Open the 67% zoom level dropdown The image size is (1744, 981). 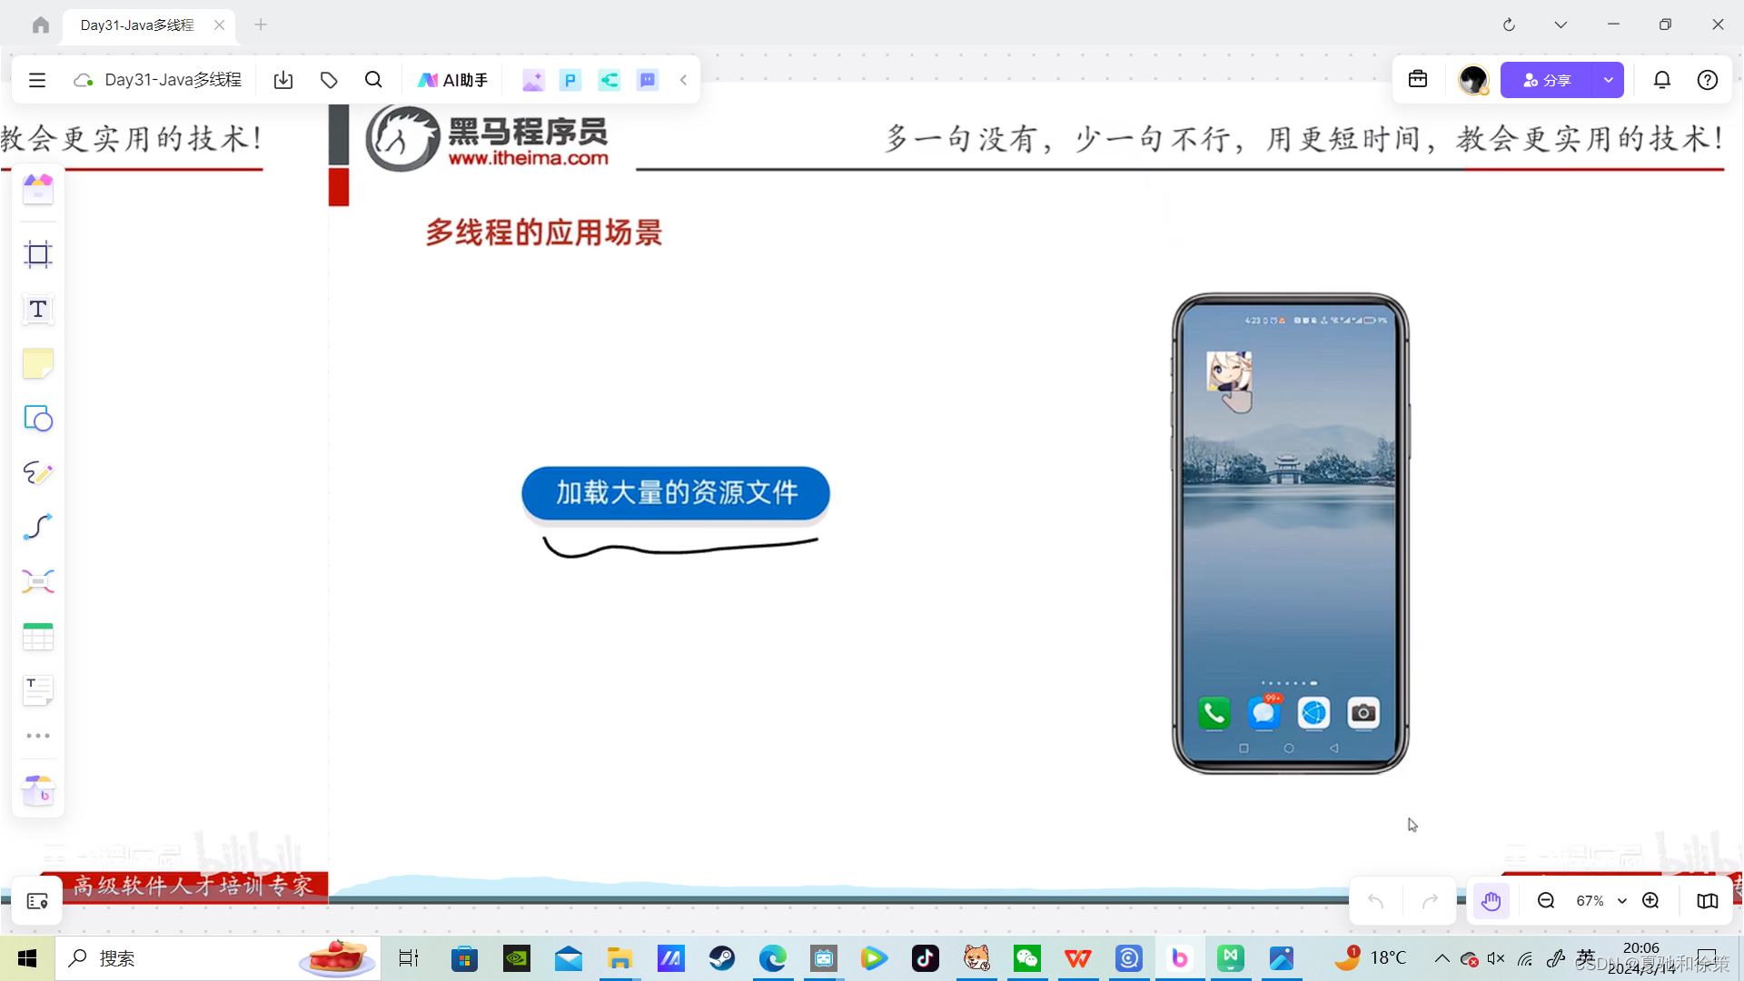coord(1600,901)
